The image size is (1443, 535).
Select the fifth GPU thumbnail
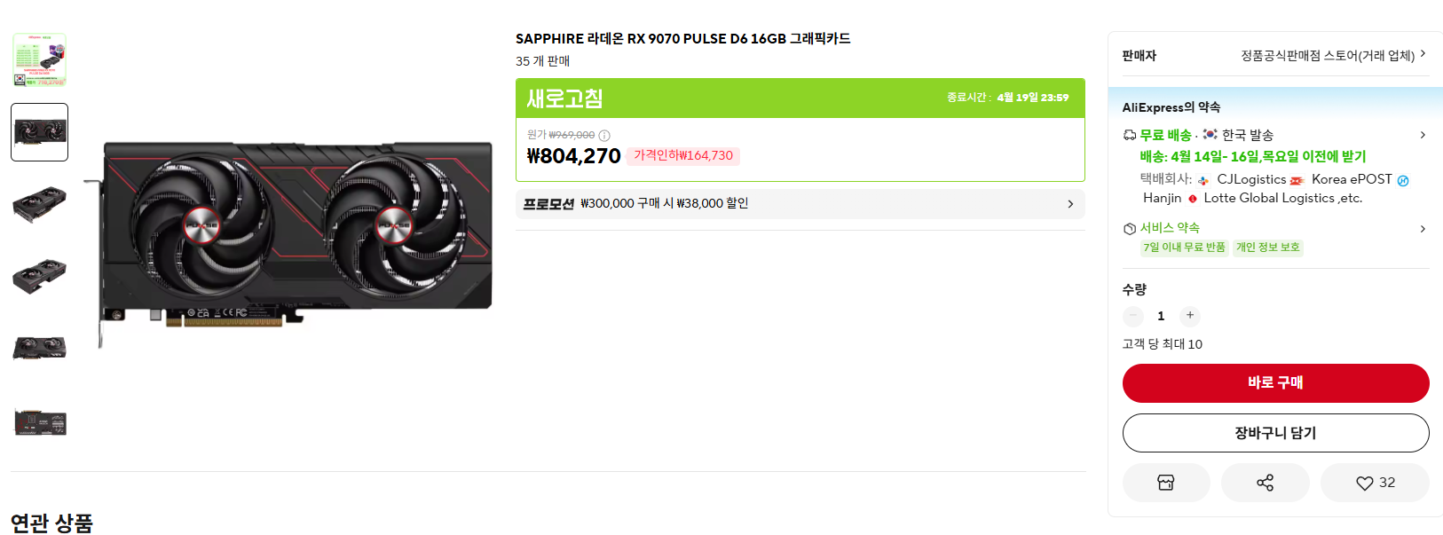coord(39,348)
